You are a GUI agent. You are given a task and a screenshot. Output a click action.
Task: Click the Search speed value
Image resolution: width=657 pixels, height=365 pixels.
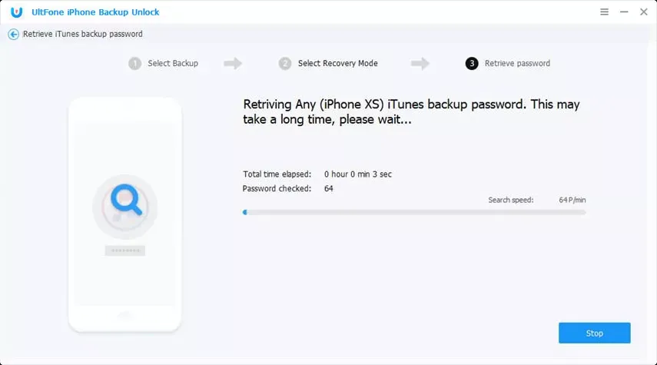pyautogui.click(x=572, y=200)
